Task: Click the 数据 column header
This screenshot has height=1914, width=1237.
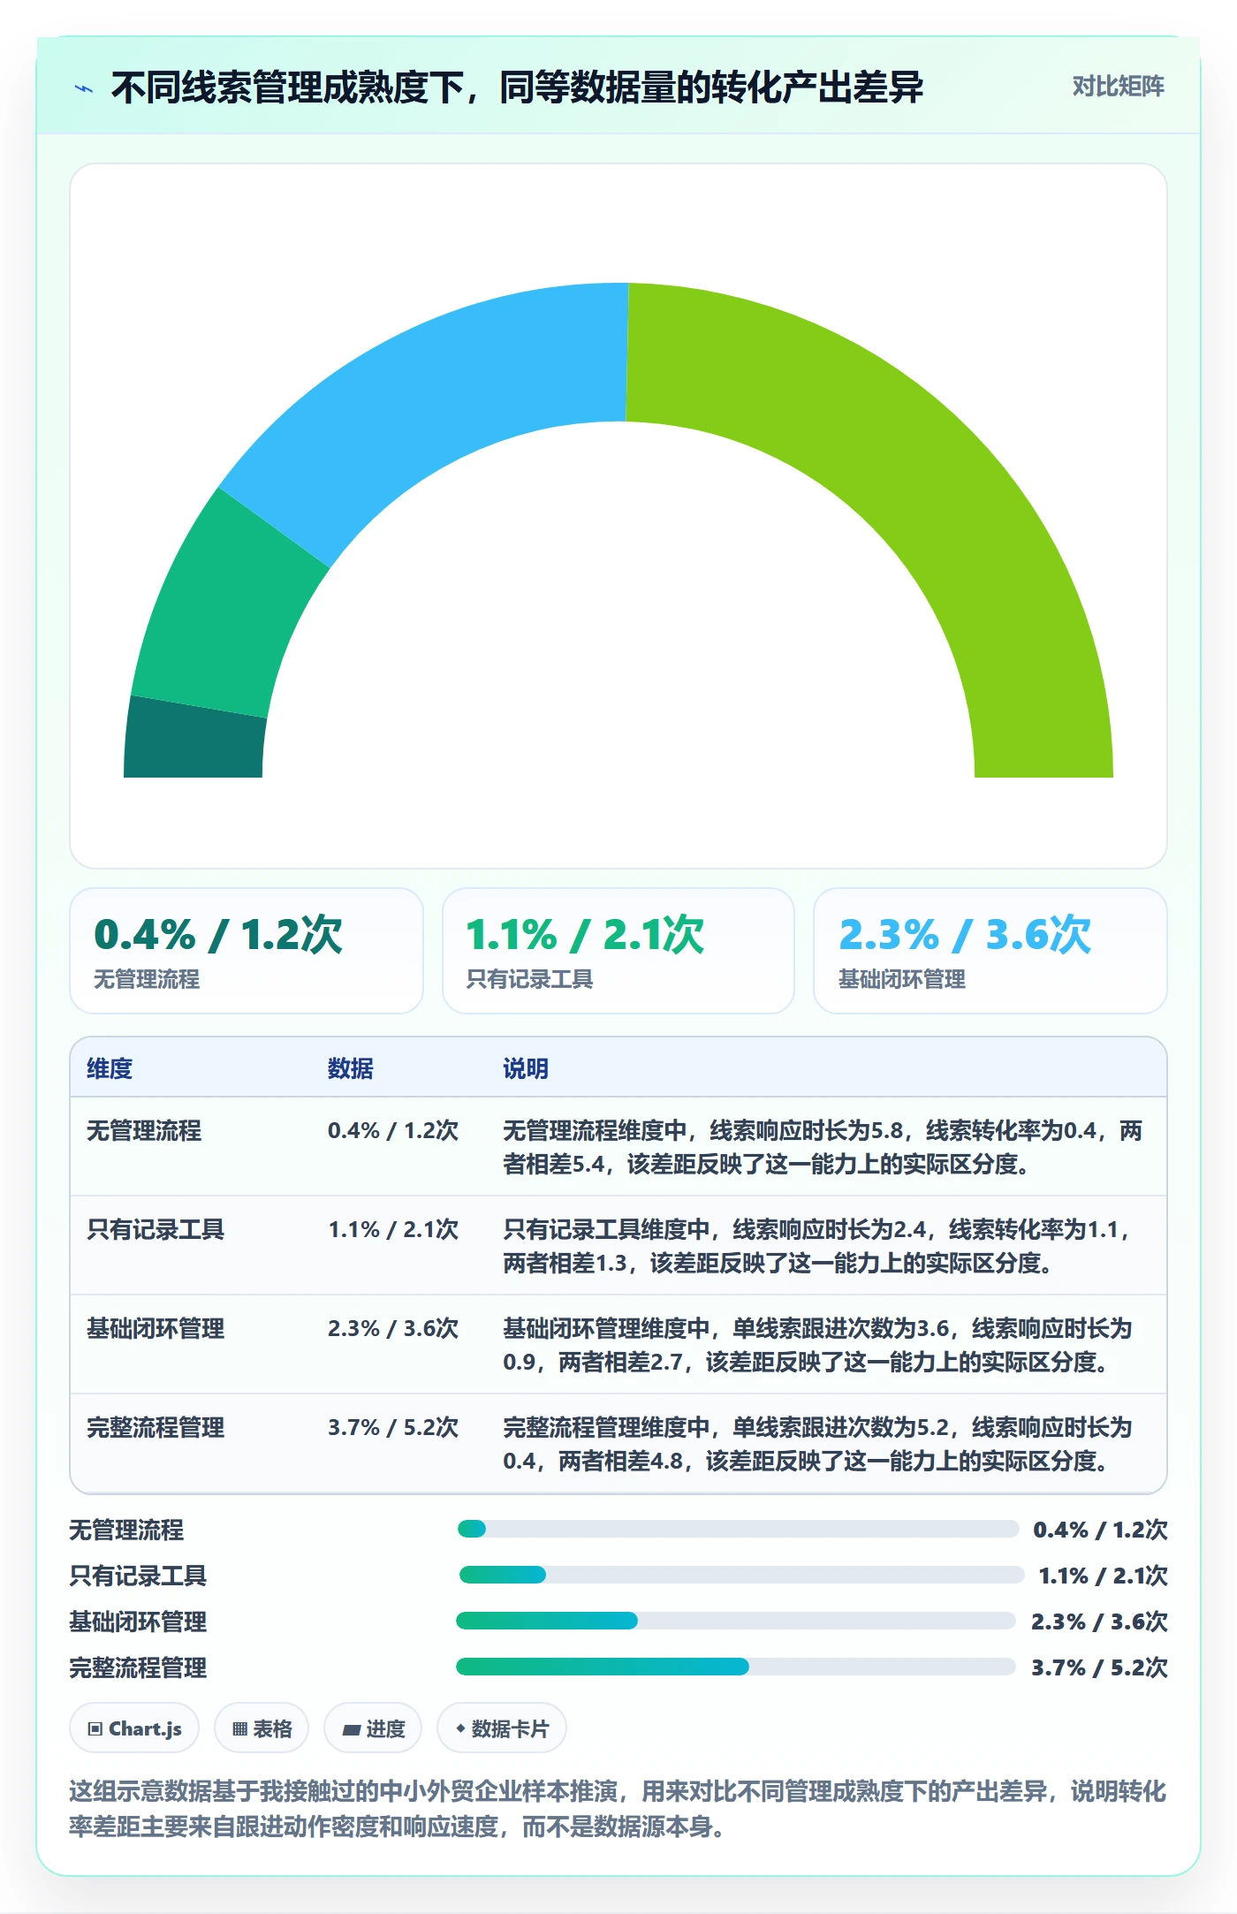Action: pos(350,1068)
